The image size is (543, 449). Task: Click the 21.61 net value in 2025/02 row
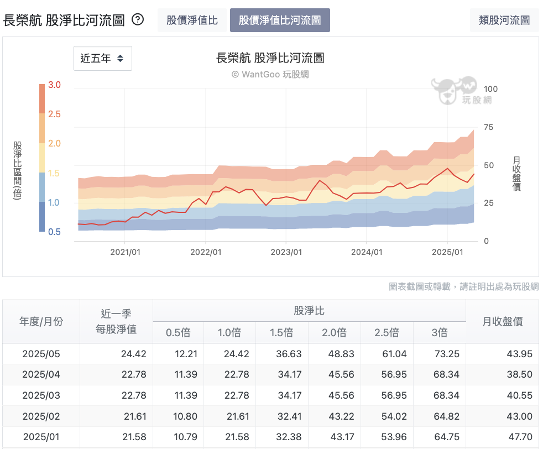tap(135, 416)
